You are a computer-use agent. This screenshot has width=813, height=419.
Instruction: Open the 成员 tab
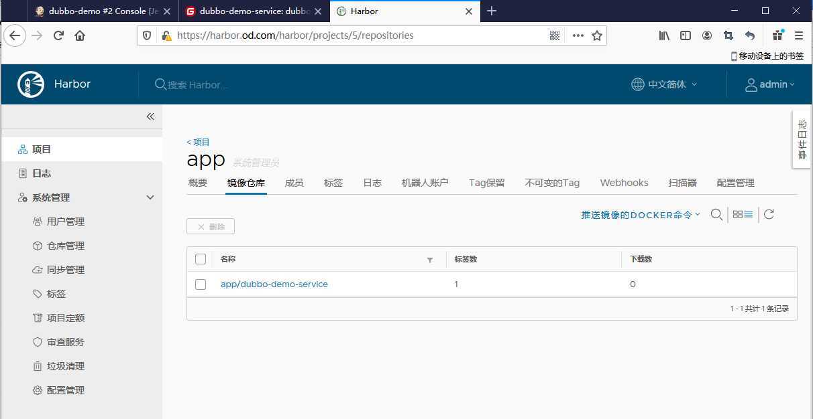294,183
